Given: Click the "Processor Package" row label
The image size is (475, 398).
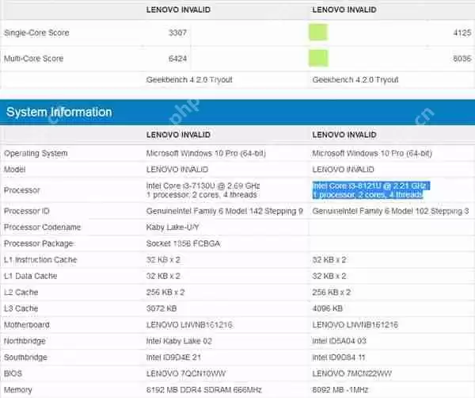Looking at the screenshot, I should (39, 243).
